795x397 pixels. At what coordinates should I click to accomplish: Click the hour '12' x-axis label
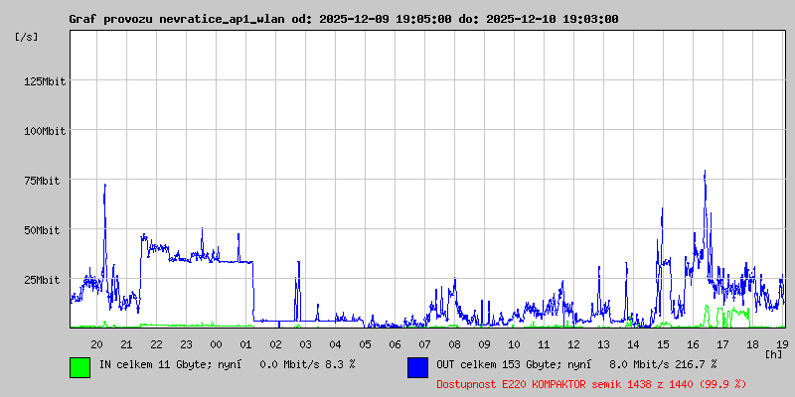[x=574, y=344]
